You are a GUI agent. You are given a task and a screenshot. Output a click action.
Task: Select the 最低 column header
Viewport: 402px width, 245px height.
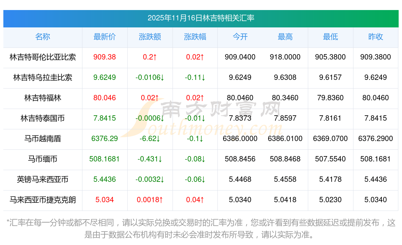tap(330, 37)
